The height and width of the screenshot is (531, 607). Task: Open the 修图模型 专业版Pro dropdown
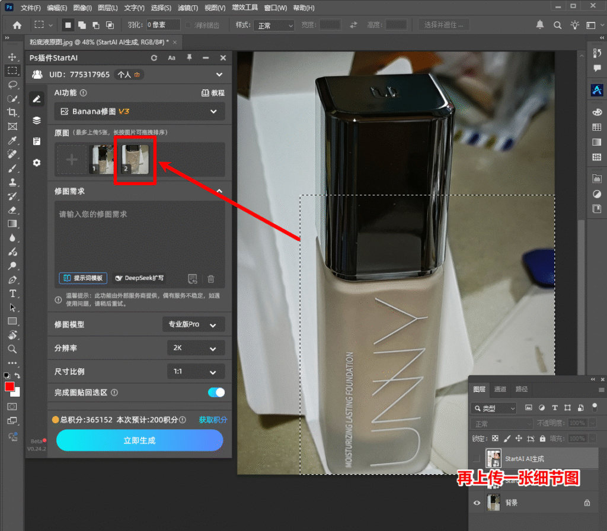[x=193, y=324]
